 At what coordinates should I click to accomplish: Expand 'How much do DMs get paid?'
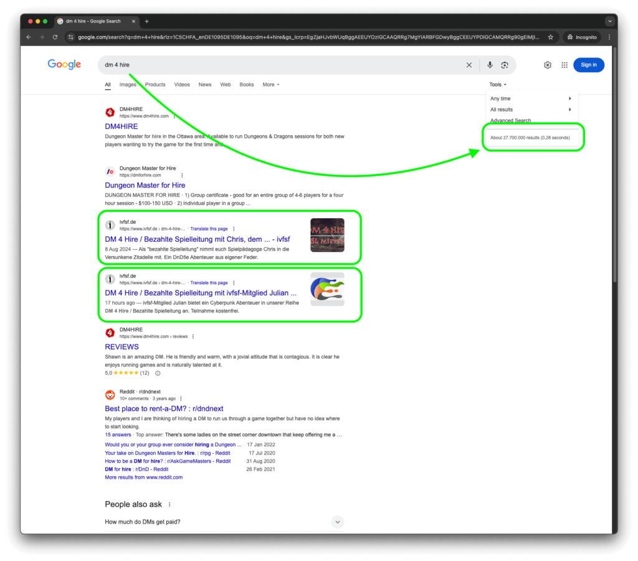[x=224, y=522]
